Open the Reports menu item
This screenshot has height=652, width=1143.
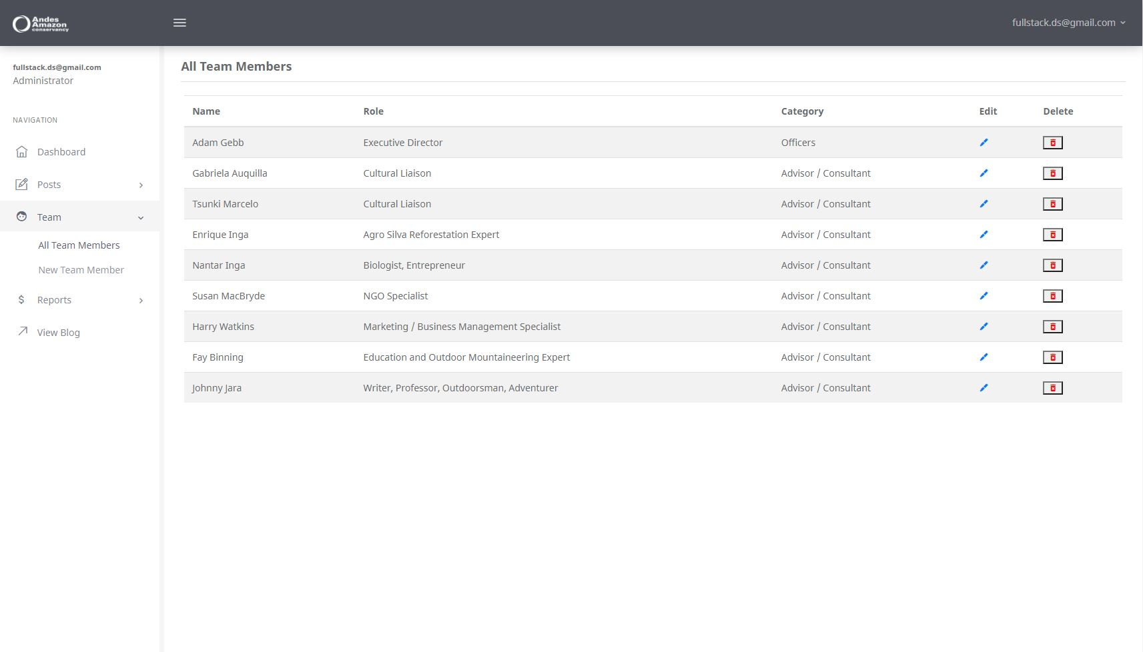54,300
